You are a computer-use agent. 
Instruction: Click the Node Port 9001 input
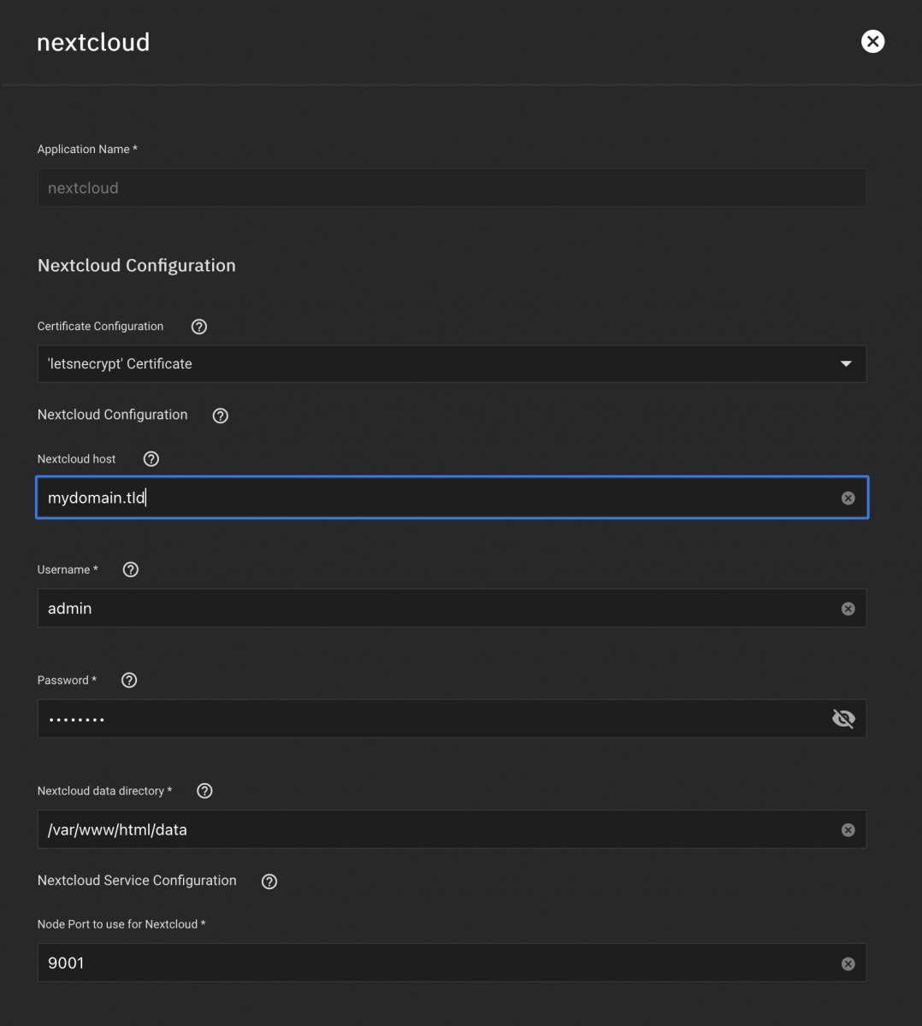(428, 964)
